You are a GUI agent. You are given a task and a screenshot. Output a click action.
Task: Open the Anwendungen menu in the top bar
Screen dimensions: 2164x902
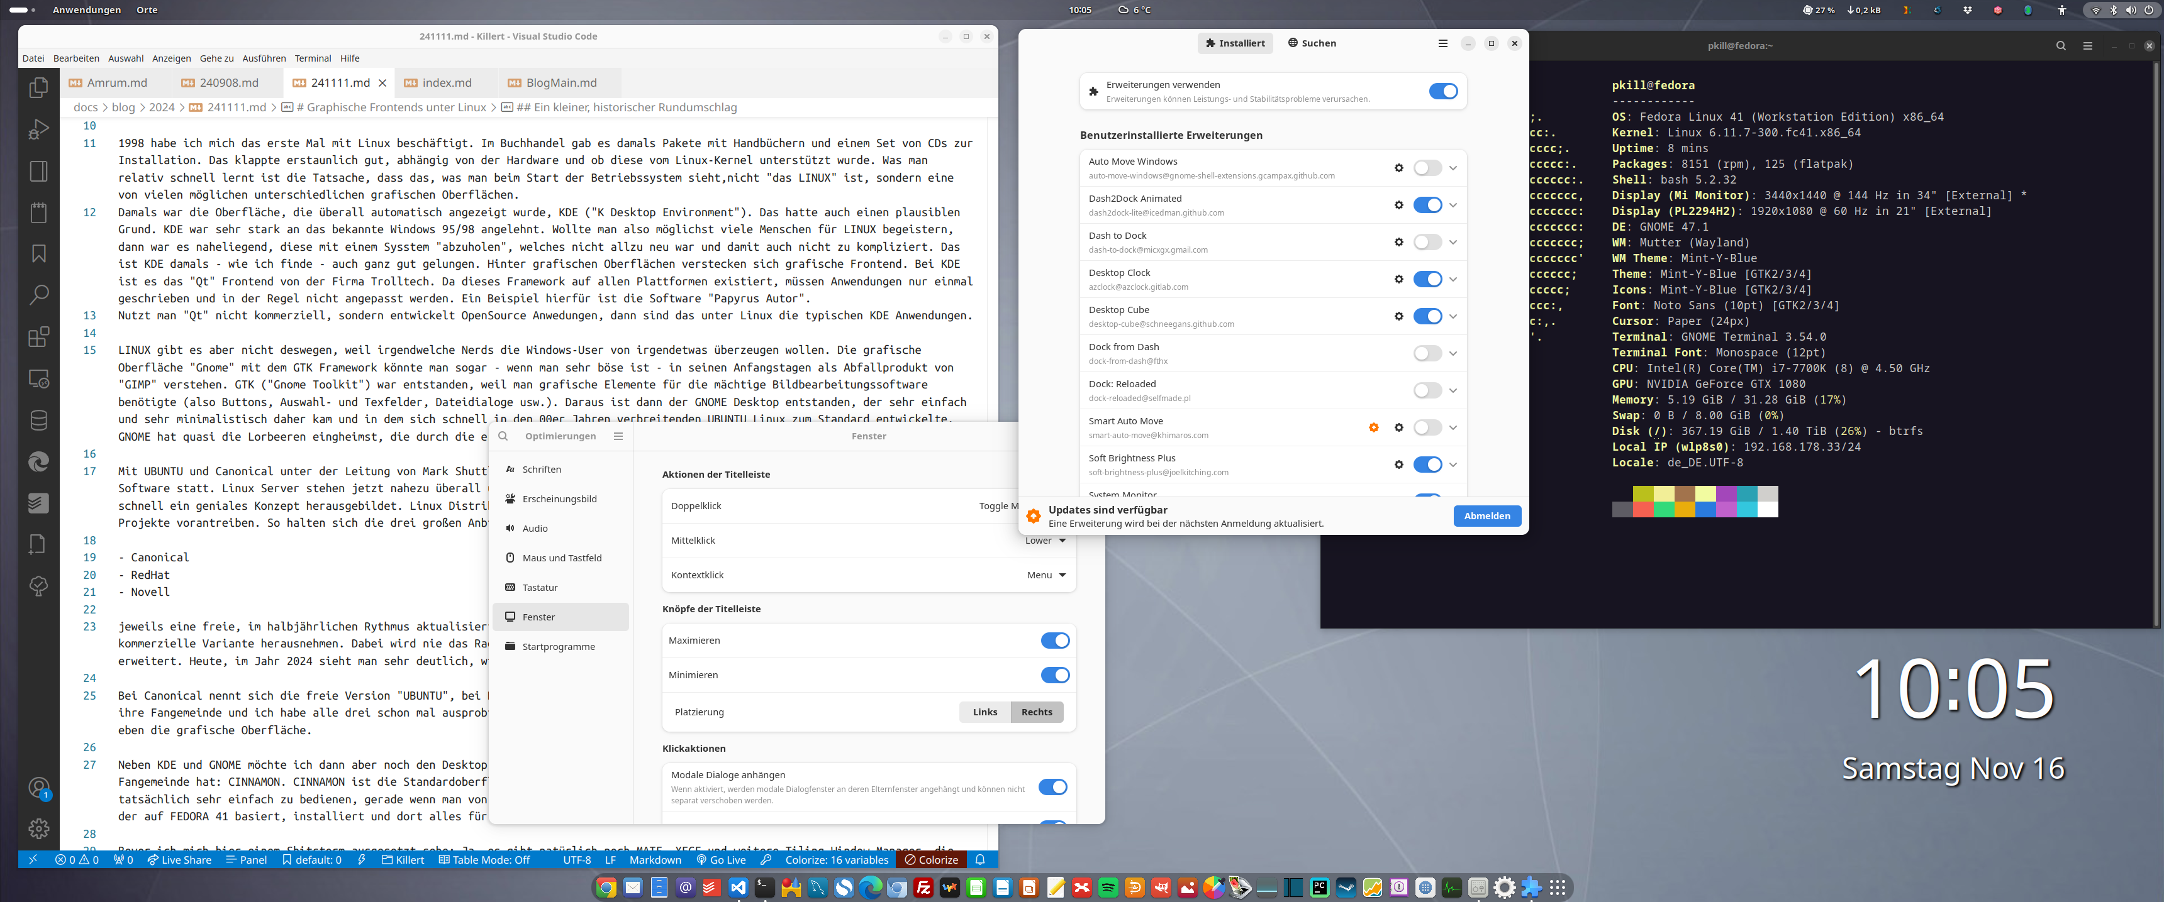[x=87, y=10]
